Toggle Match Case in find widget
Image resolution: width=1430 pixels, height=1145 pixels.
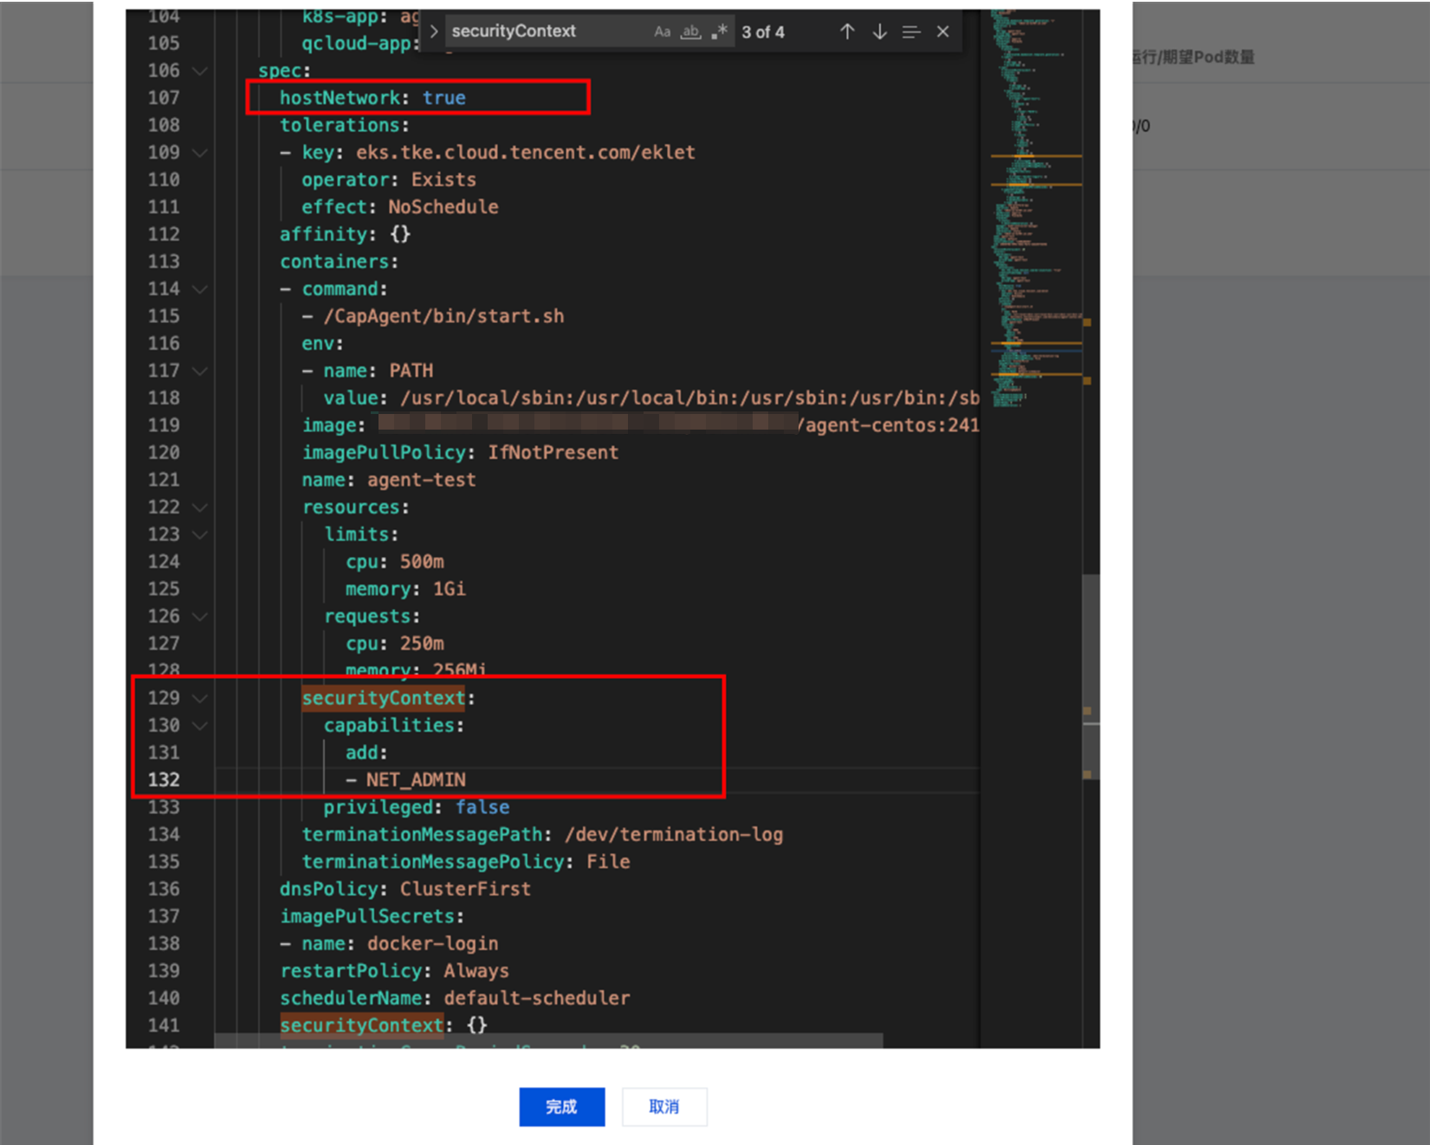pos(662,32)
